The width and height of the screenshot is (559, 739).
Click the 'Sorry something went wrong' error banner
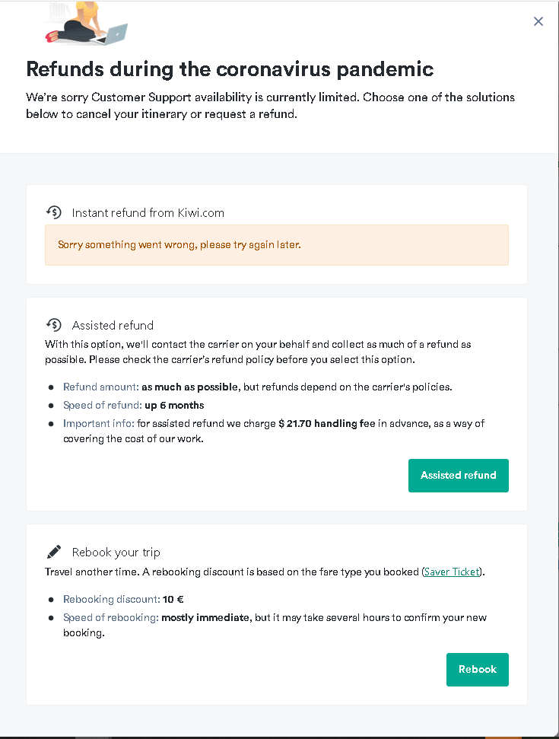(x=276, y=245)
